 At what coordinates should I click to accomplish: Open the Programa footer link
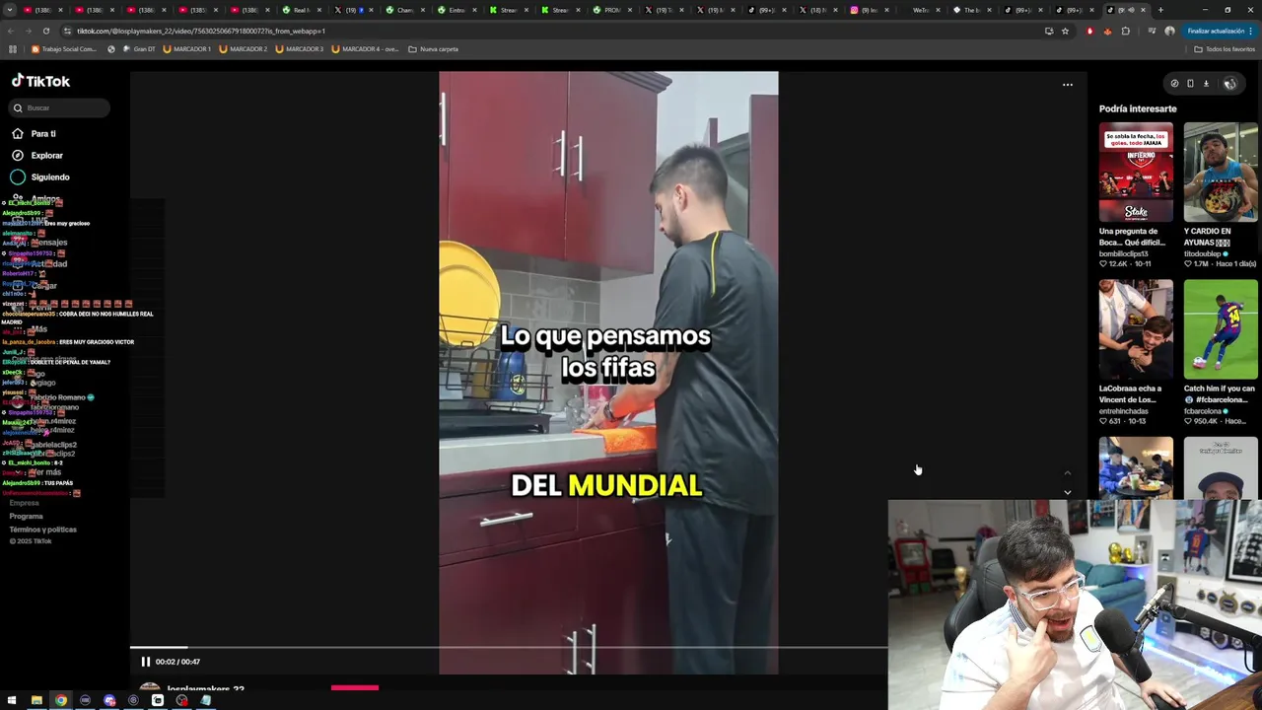[x=26, y=516]
